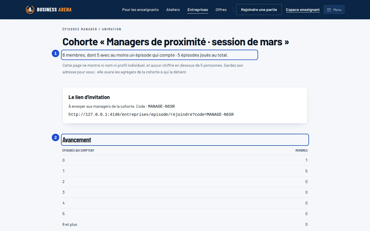Open the Espace enseignant link
Screen dimensions: 370x231
pos(303,10)
